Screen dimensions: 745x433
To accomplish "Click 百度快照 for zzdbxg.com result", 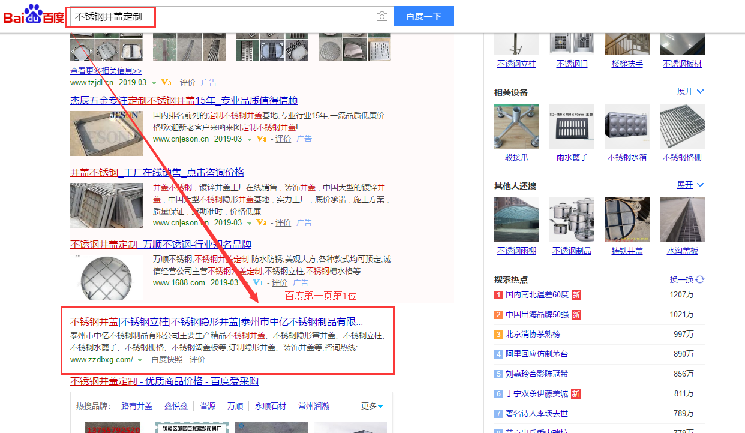I will click(167, 360).
